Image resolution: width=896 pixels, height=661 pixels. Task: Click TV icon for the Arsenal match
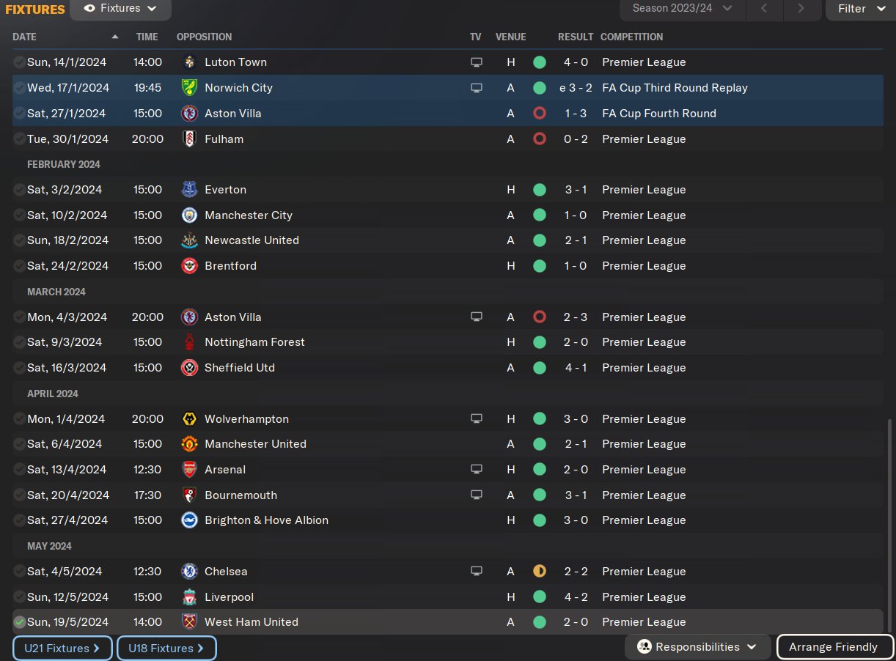pos(477,470)
